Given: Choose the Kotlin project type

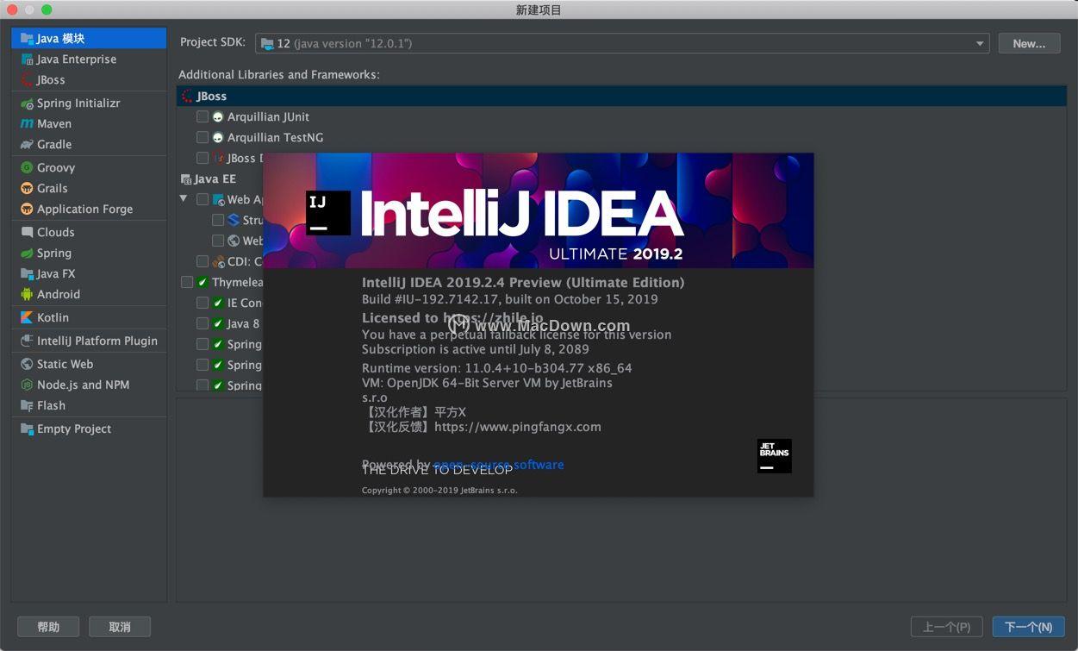Looking at the screenshot, I should 89,317.
